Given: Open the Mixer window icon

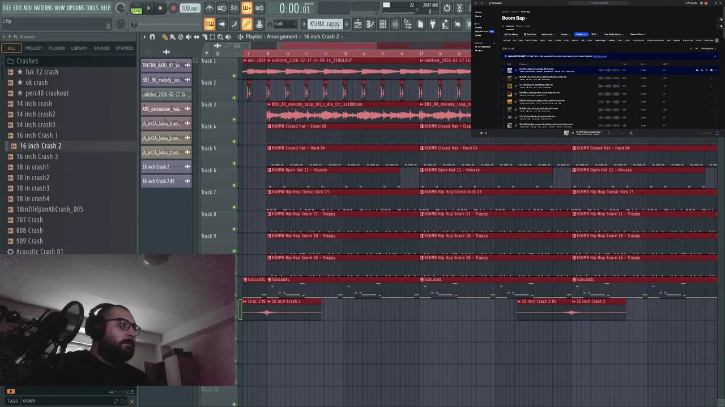Looking at the screenshot, I should 395,24.
